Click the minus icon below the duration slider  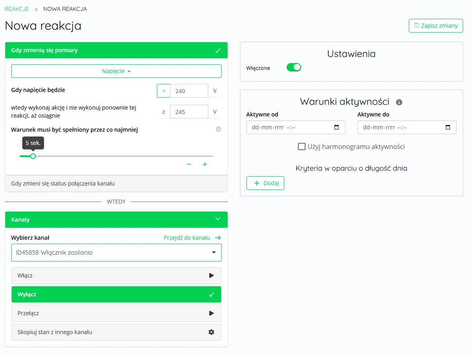(189, 164)
